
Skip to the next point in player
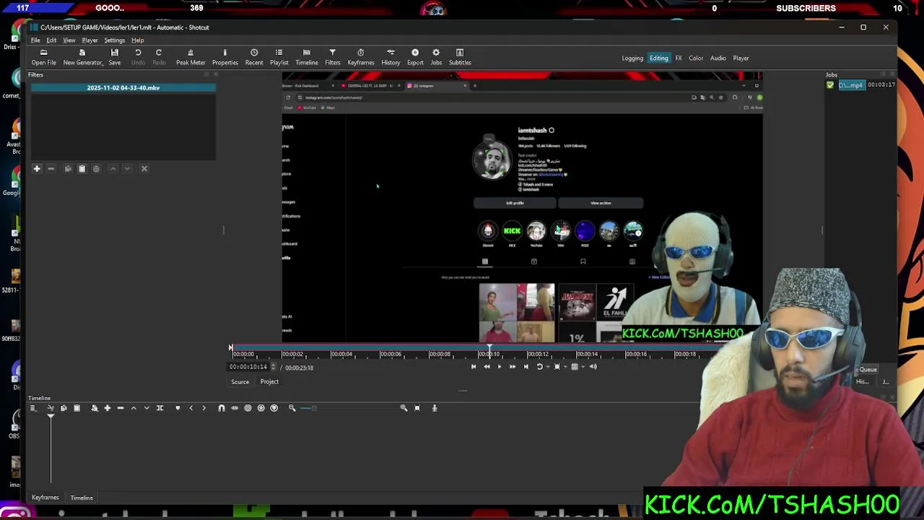pyautogui.click(x=526, y=367)
